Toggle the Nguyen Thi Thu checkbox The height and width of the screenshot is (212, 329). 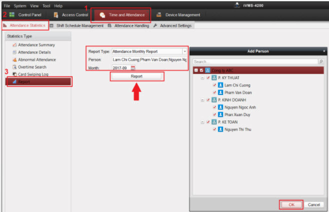pos(215,129)
